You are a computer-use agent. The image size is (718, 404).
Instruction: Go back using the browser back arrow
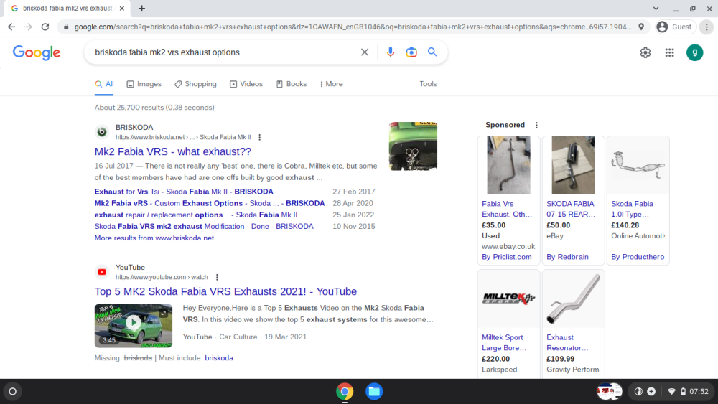[x=11, y=27]
